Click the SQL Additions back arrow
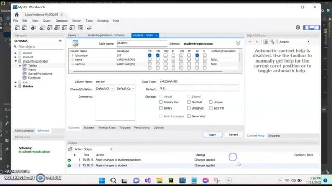This screenshot has width=332, height=186. pos(250,42)
